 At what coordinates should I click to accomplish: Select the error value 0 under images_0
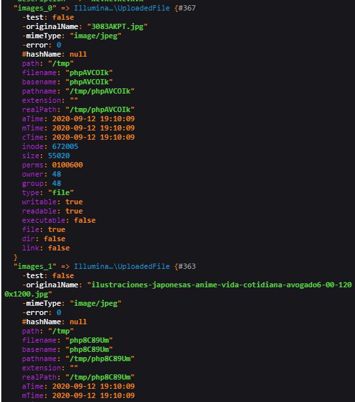pyautogui.click(x=59, y=45)
